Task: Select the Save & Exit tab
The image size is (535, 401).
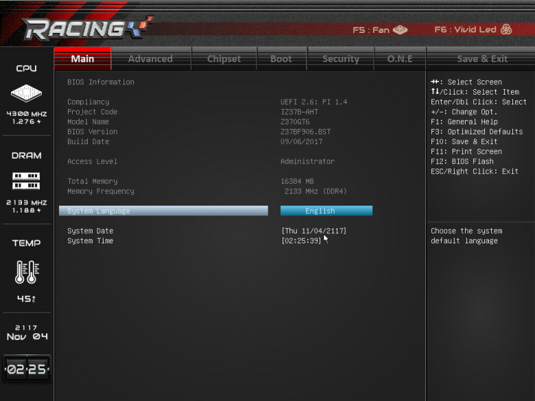Action: point(481,59)
